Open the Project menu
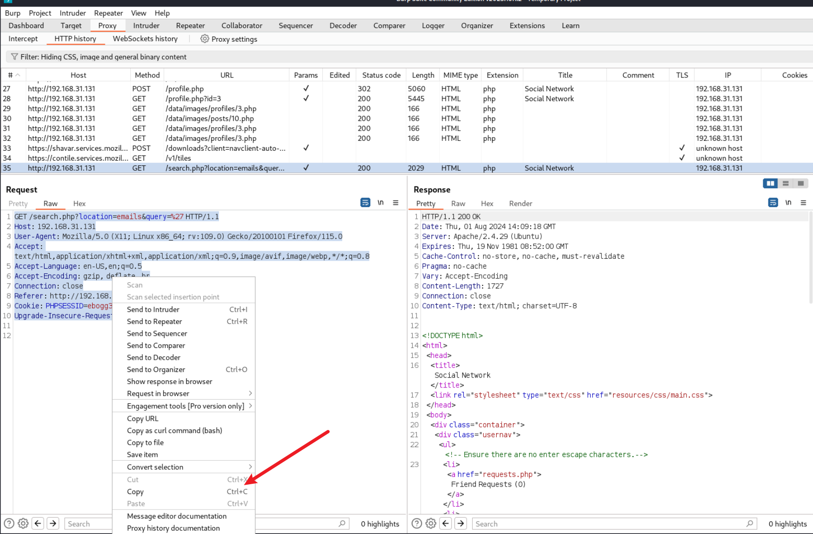The height and width of the screenshot is (534, 813). click(40, 13)
